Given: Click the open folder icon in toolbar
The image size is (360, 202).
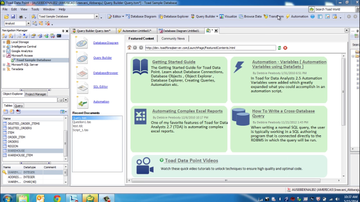Looking at the screenshot, I should 6,16.
